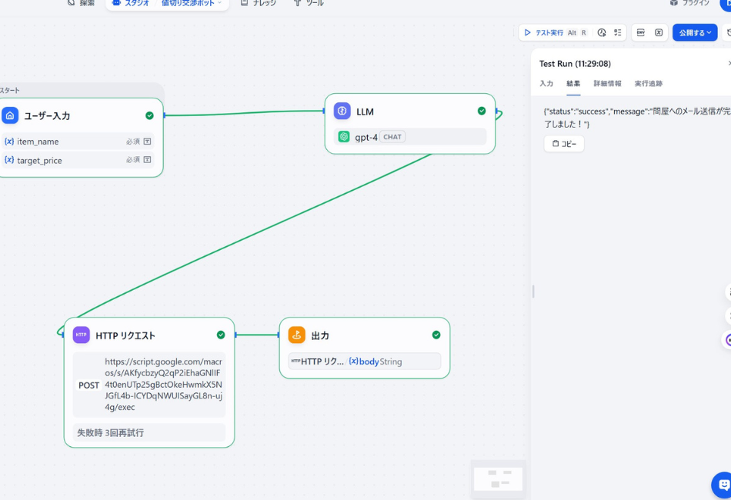Click the green check on LLM node
The height and width of the screenshot is (500, 731).
(x=482, y=111)
